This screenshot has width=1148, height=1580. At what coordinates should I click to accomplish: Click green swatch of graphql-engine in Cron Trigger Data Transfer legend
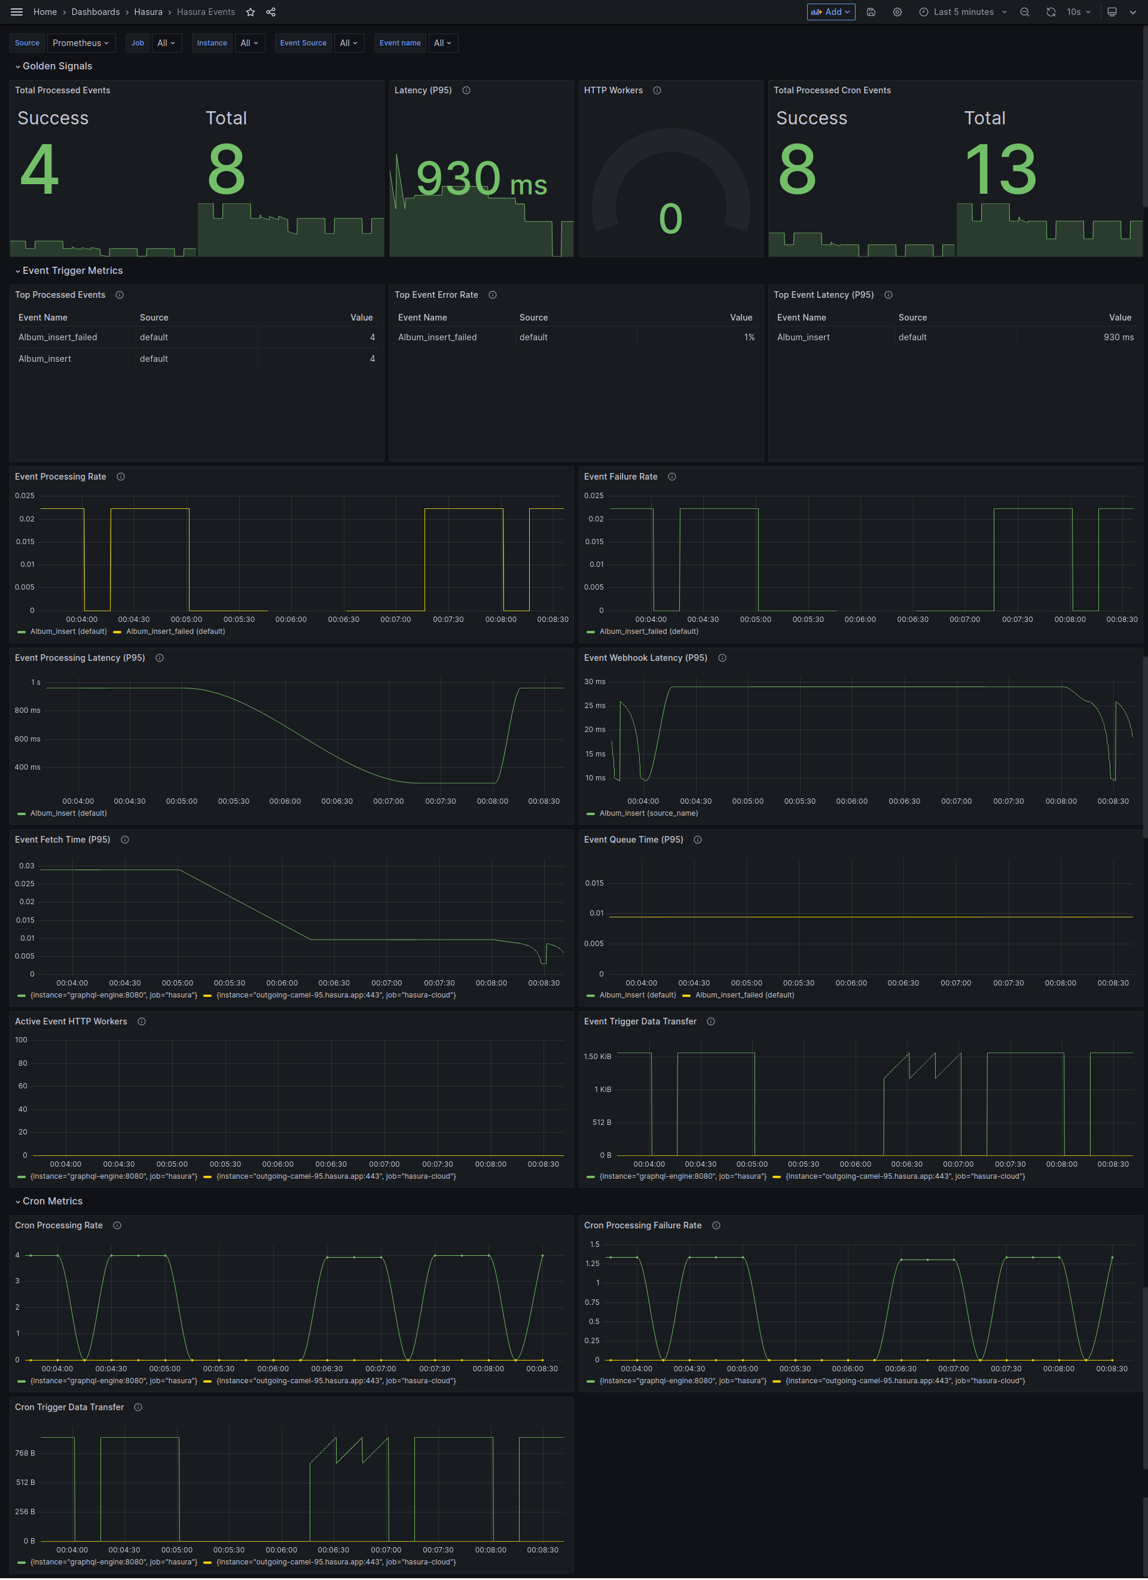pos(22,1563)
